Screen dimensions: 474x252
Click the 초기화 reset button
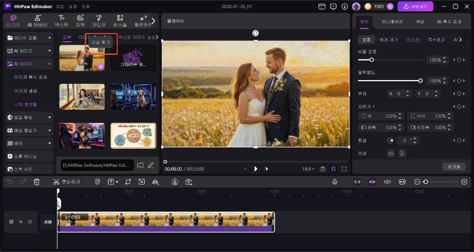[453, 166]
